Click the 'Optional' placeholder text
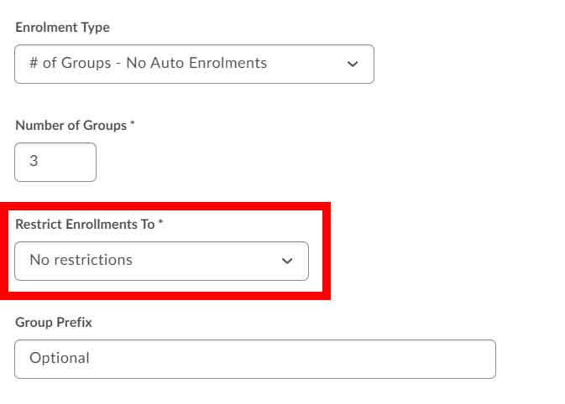This screenshot has width=565, height=404. (60, 358)
